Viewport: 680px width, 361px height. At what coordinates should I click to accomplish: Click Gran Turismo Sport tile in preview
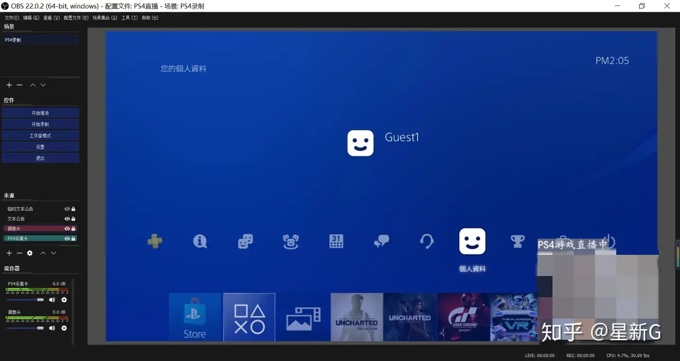[x=464, y=317]
